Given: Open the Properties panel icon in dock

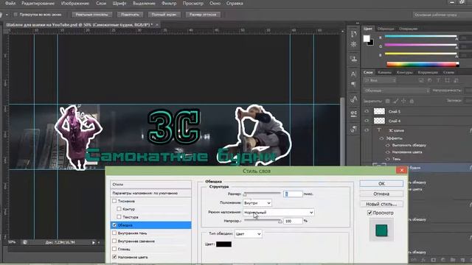Looking at the screenshot, I should 354,44.
